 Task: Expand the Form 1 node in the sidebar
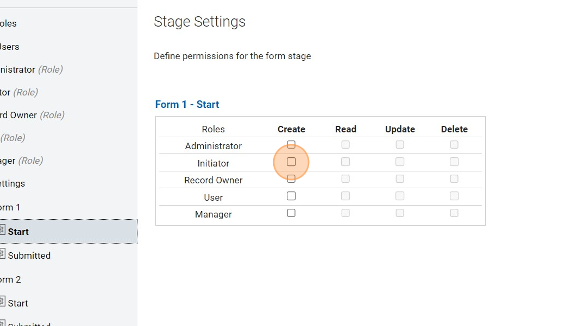10,207
